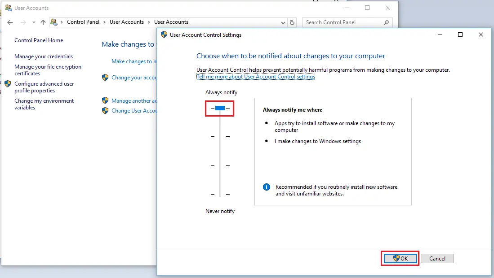Click the Always notify slider thumb
This screenshot has width=494, height=278.
click(220, 109)
